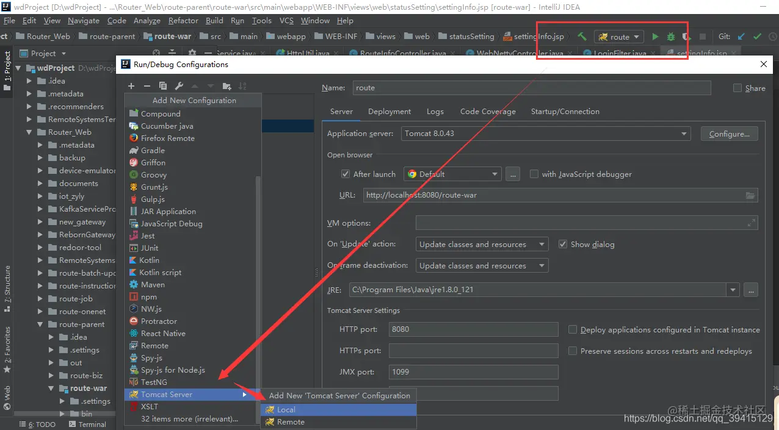The height and width of the screenshot is (430, 779).
Task: Click the folder icon in the URL field
Action: click(x=750, y=195)
